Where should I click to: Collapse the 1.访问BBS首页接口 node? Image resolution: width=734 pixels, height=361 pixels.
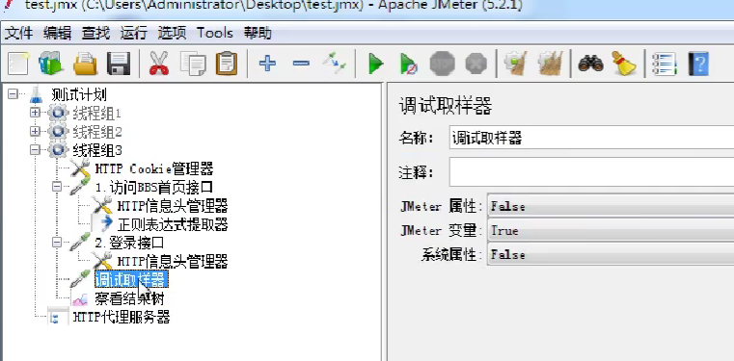point(57,187)
